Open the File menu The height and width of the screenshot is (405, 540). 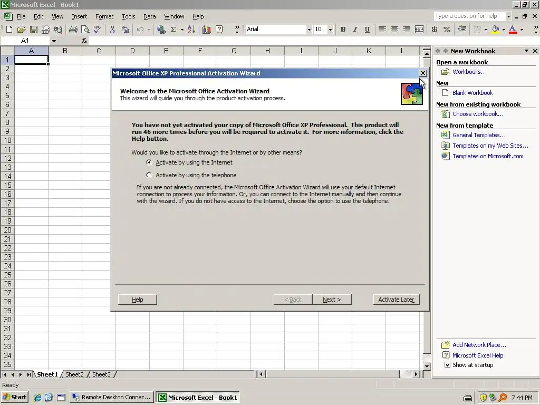21,16
